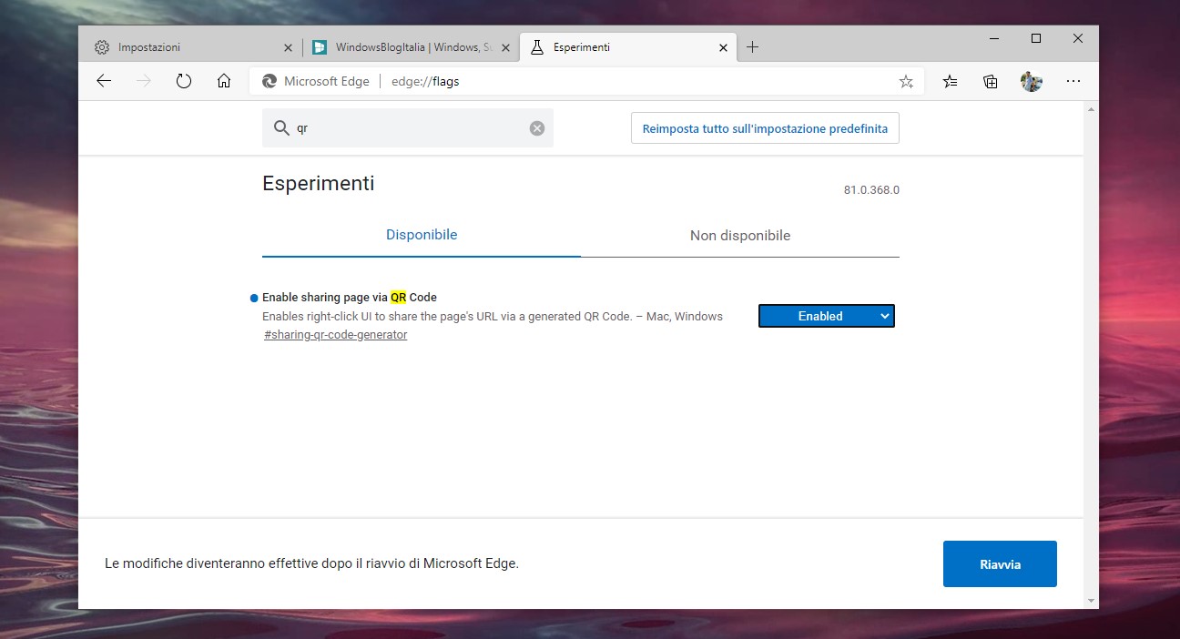Click Reimposta tutto sull'impostazione predefinita
The height and width of the screenshot is (639, 1180).
pos(765,128)
